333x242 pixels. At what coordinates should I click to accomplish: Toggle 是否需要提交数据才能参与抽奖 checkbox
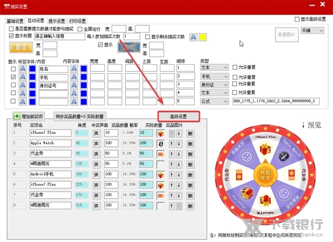point(11,29)
